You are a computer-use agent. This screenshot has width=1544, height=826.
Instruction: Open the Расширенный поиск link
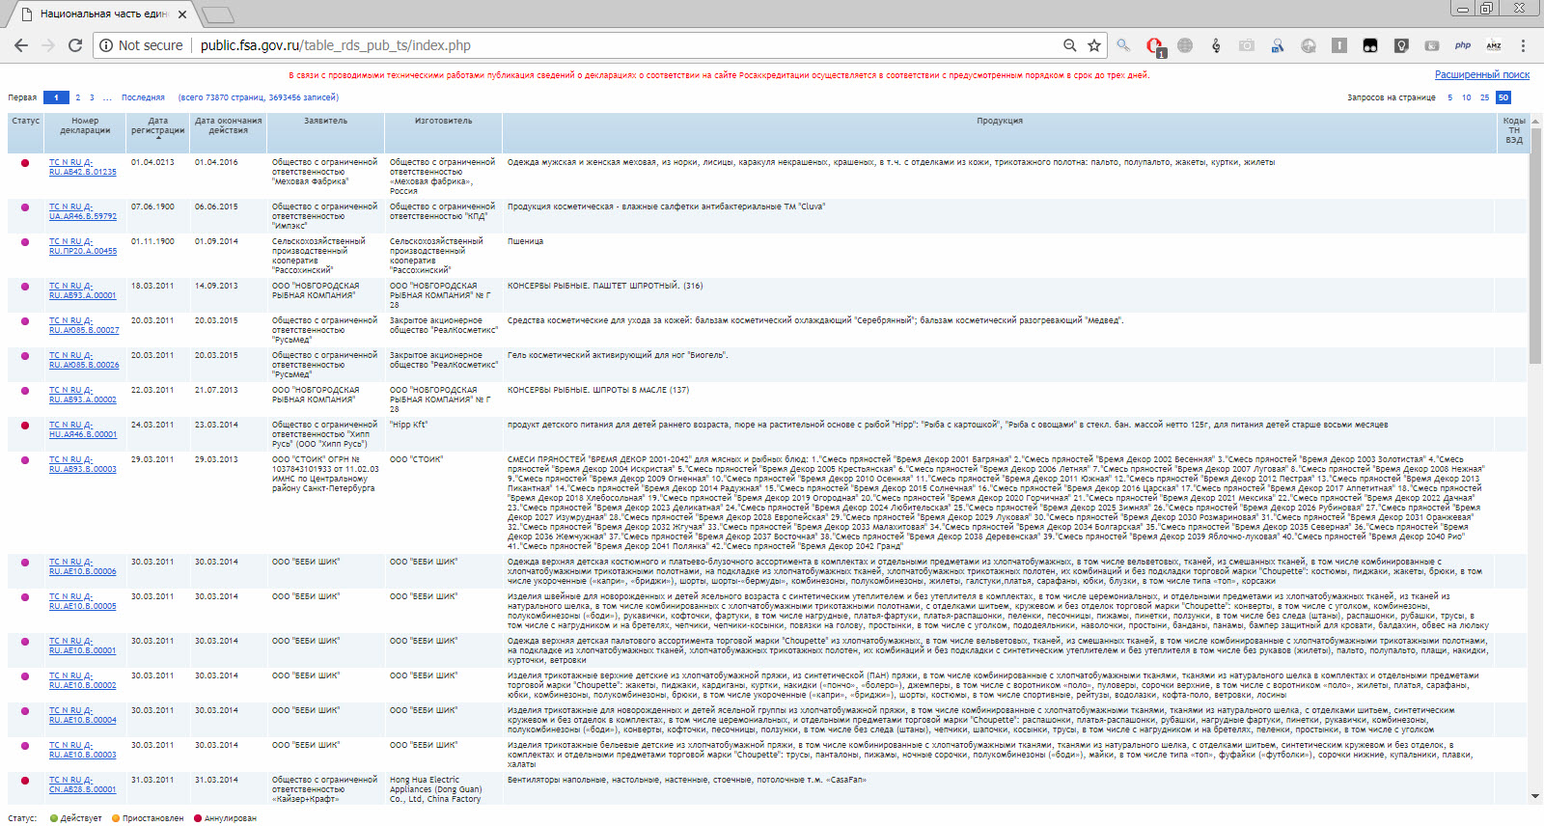pyautogui.click(x=1482, y=74)
